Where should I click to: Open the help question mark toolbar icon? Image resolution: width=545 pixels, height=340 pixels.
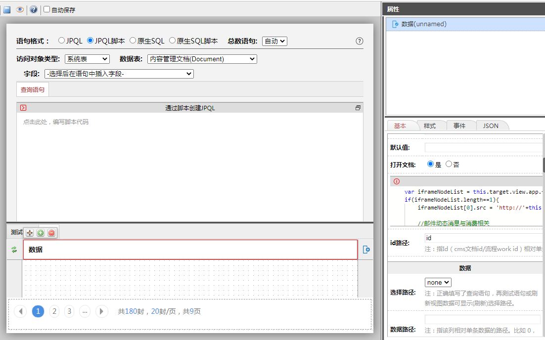click(x=33, y=10)
